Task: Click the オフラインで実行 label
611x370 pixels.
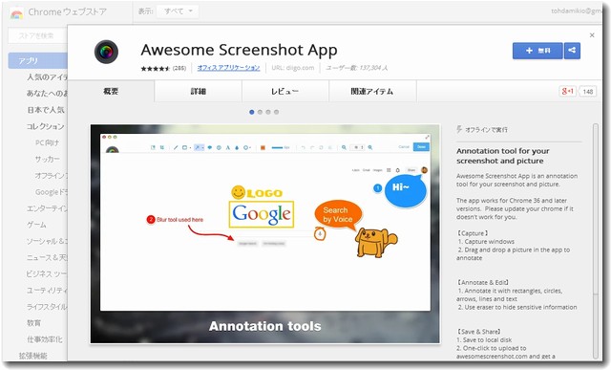Action: 486,130
